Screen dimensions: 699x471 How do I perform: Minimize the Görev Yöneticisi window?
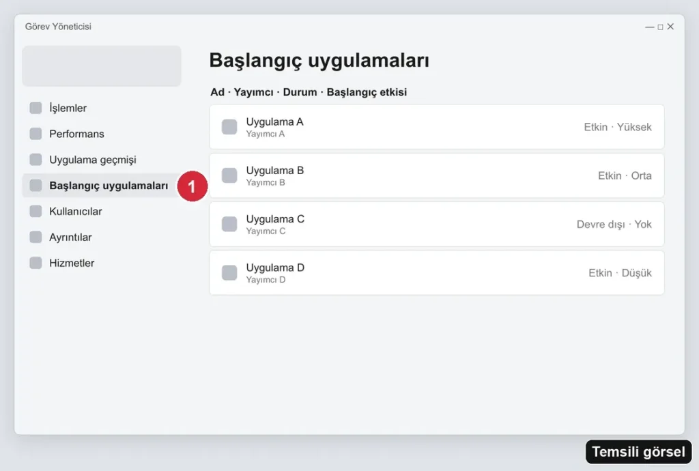[x=650, y=27]
